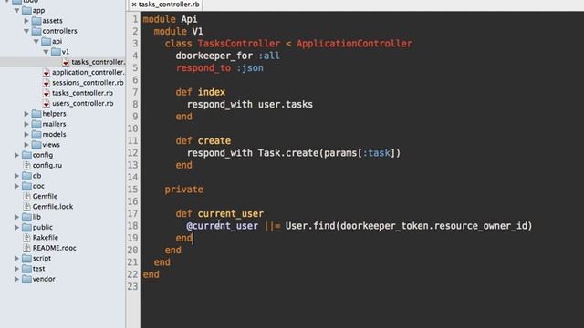The image size is (584, 328).
Task: Expand the lib folder
Action: pyautogui.click(x=16, y=217)
